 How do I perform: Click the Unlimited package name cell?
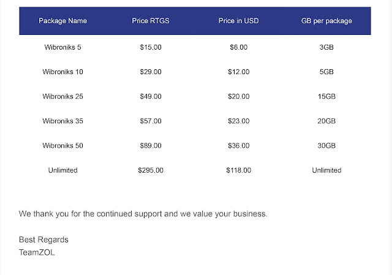coord(62,170)
